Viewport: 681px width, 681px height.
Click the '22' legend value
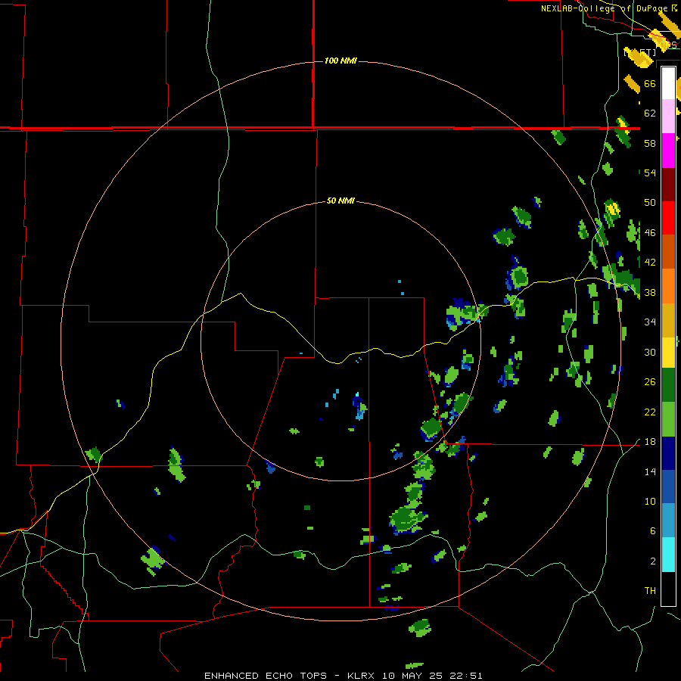tap(650, 412)
